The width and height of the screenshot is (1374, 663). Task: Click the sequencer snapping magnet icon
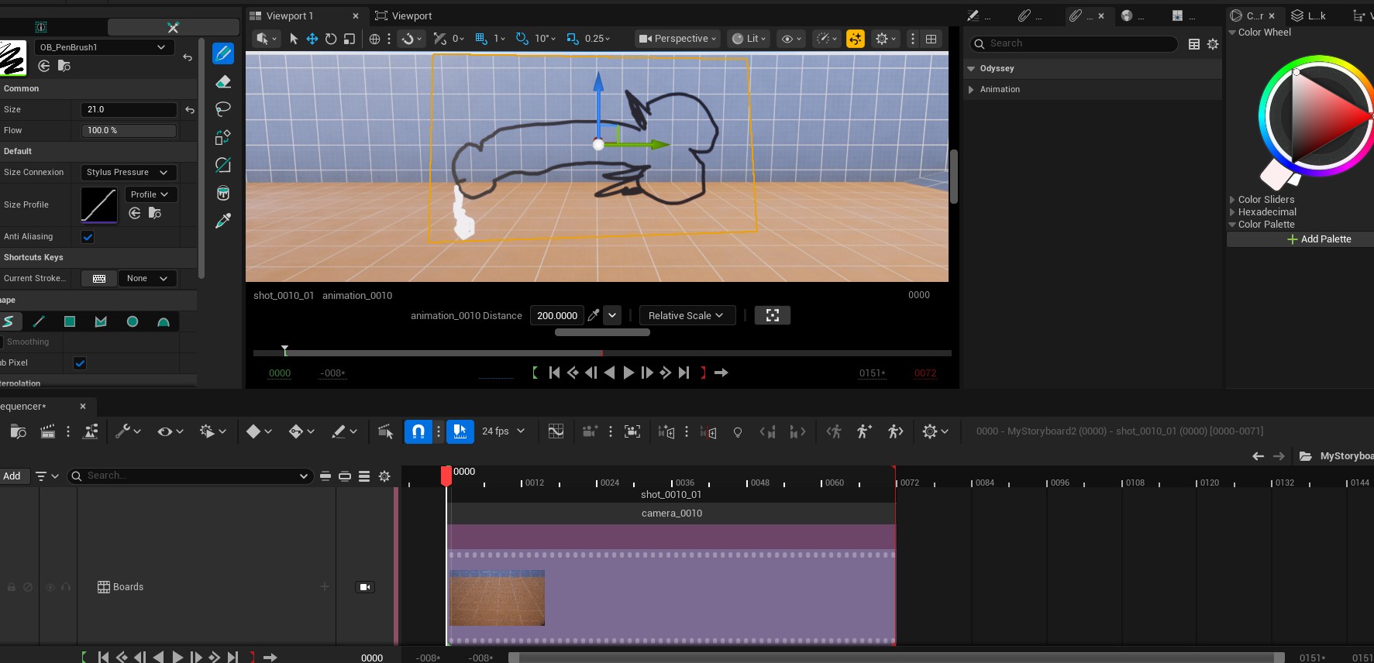point(418,431)
